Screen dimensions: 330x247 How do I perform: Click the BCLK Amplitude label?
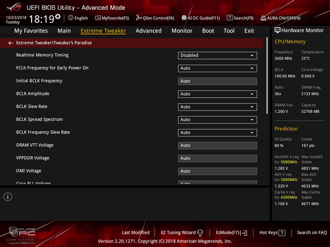33,94
